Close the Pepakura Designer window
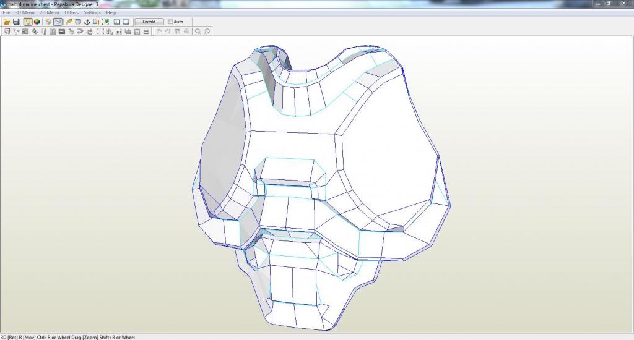Screen dimensions: 634x340 [x=623, y=4]
